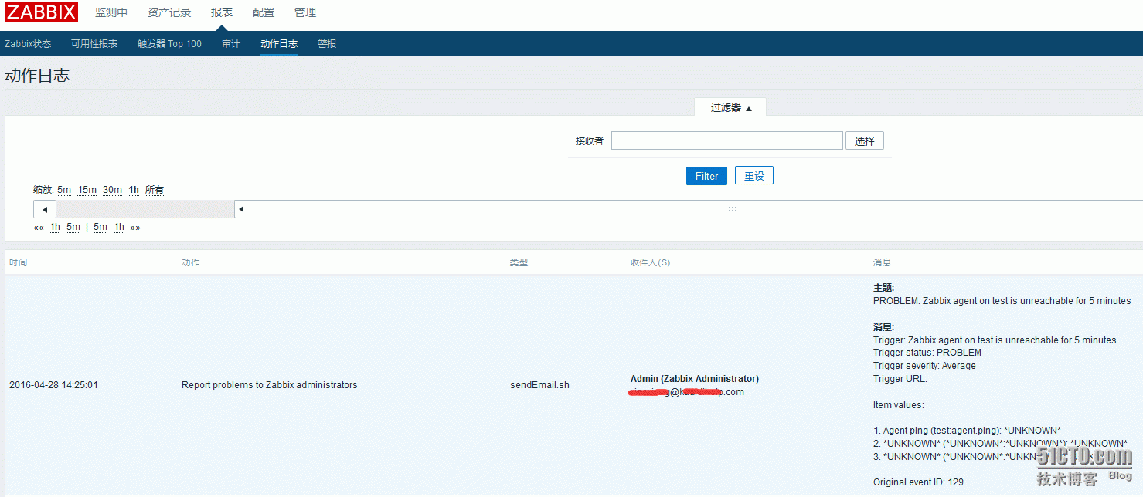
Task: Set zoom to 所有
Action: point(155,190)
